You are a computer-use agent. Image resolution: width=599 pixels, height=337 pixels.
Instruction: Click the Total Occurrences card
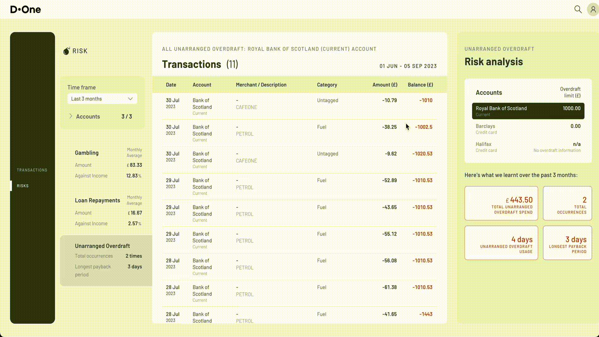pos(567,203)
